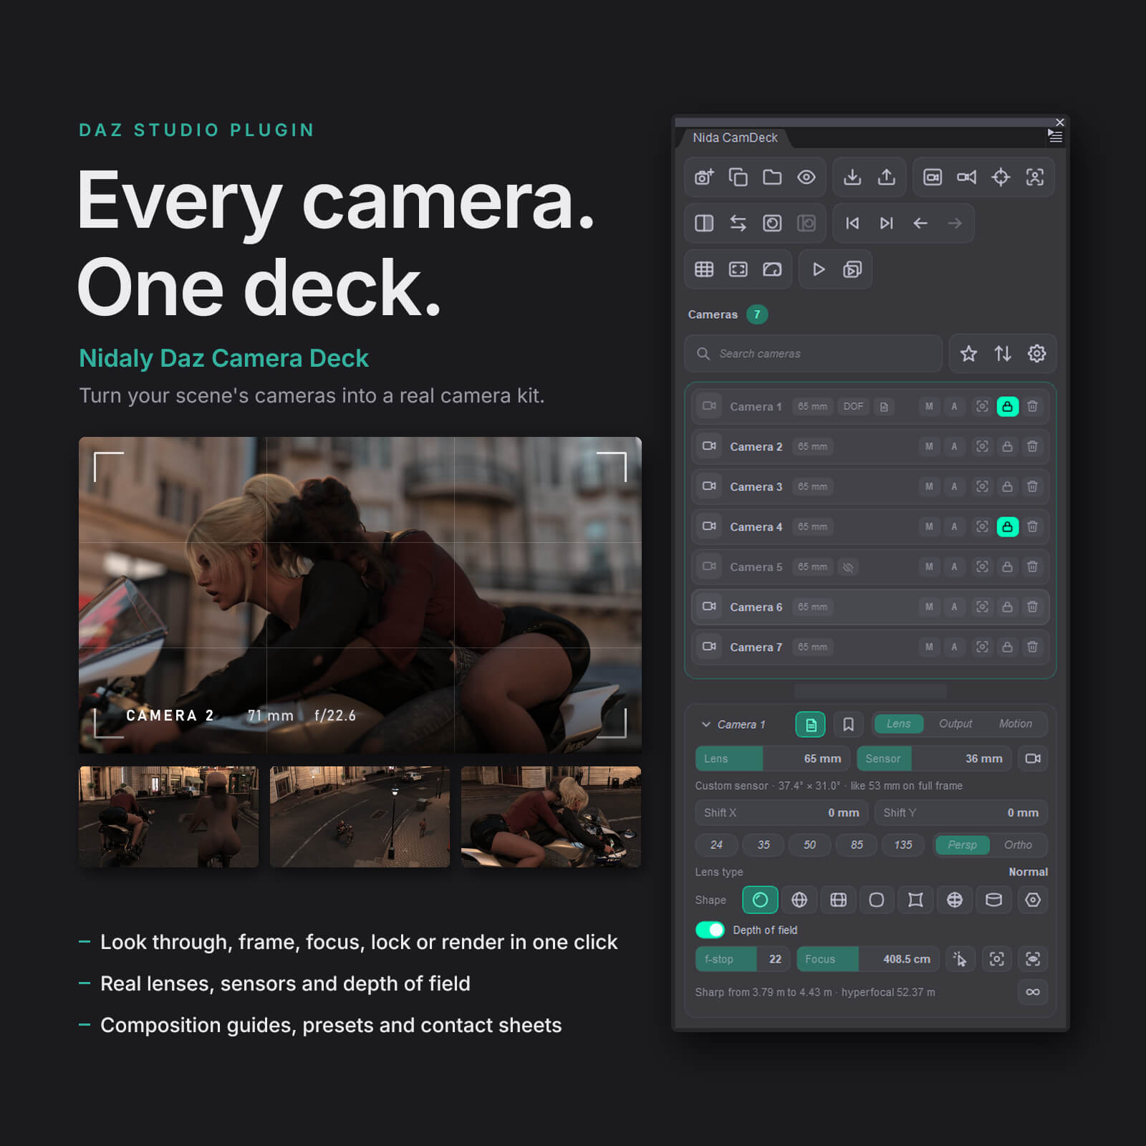The image size is (1146, 1146).
Task: Click the grid composition guide icon
Action: click(704, 269)
